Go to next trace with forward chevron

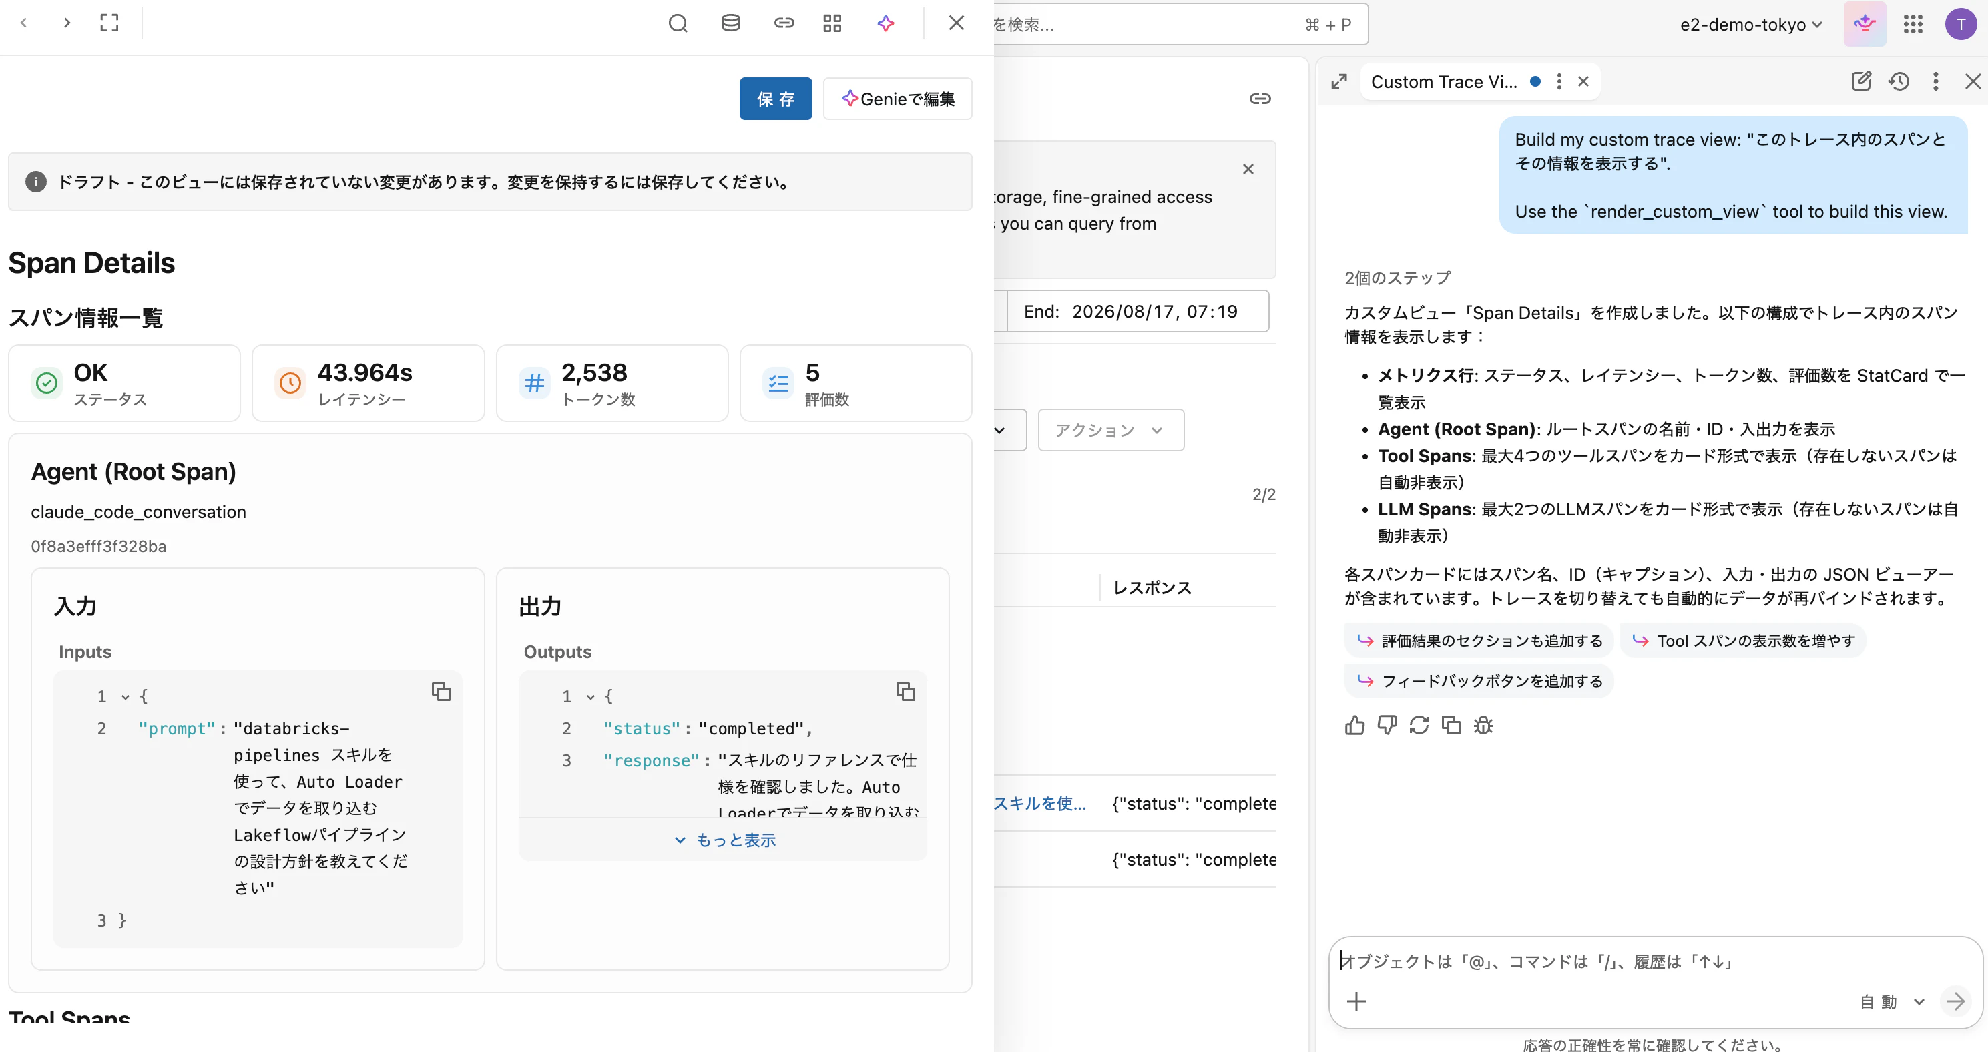coord(67,23)
